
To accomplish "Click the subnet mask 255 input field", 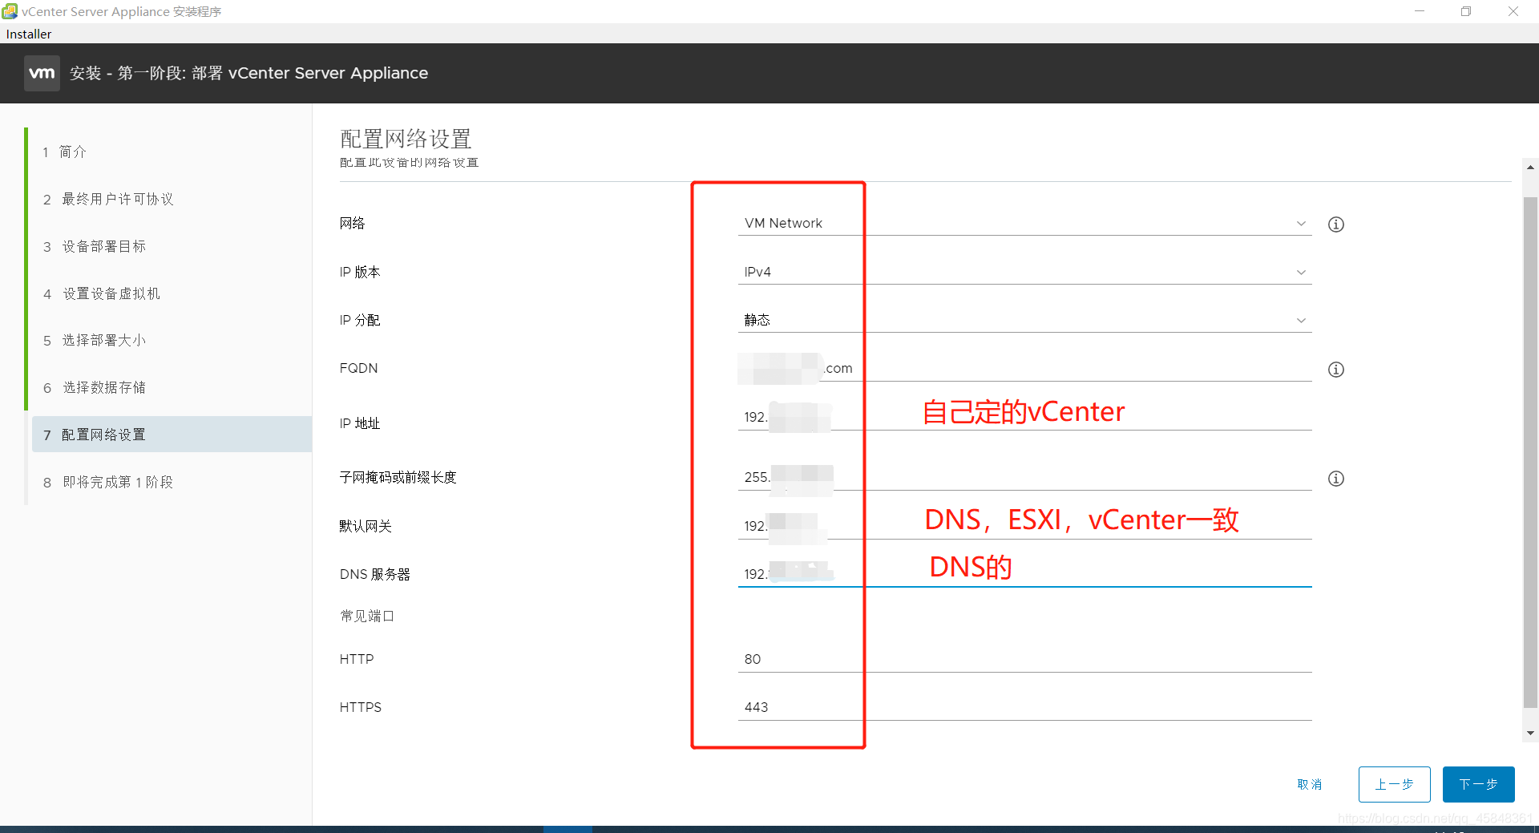I will pos(1024,477).
